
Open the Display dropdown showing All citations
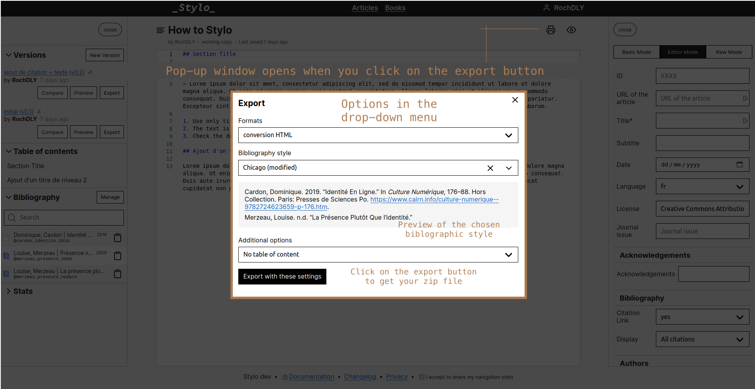[x=702, y=339]
